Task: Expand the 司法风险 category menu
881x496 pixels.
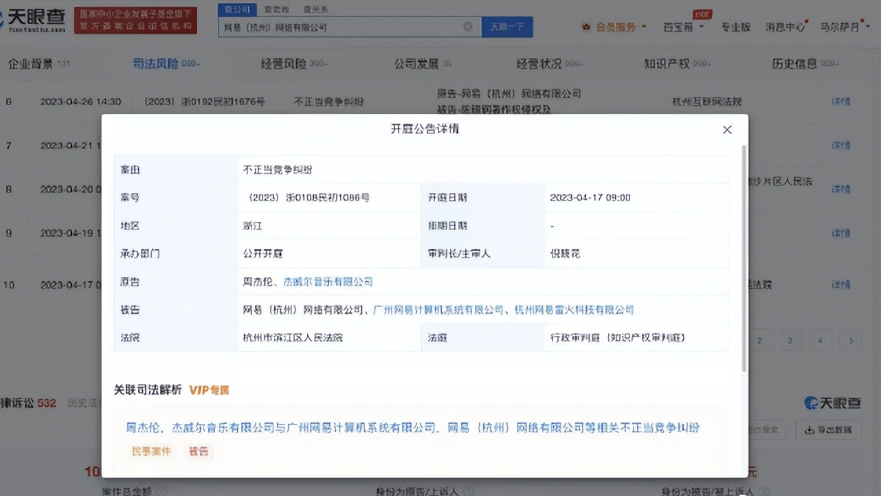Action: [165, 64]
